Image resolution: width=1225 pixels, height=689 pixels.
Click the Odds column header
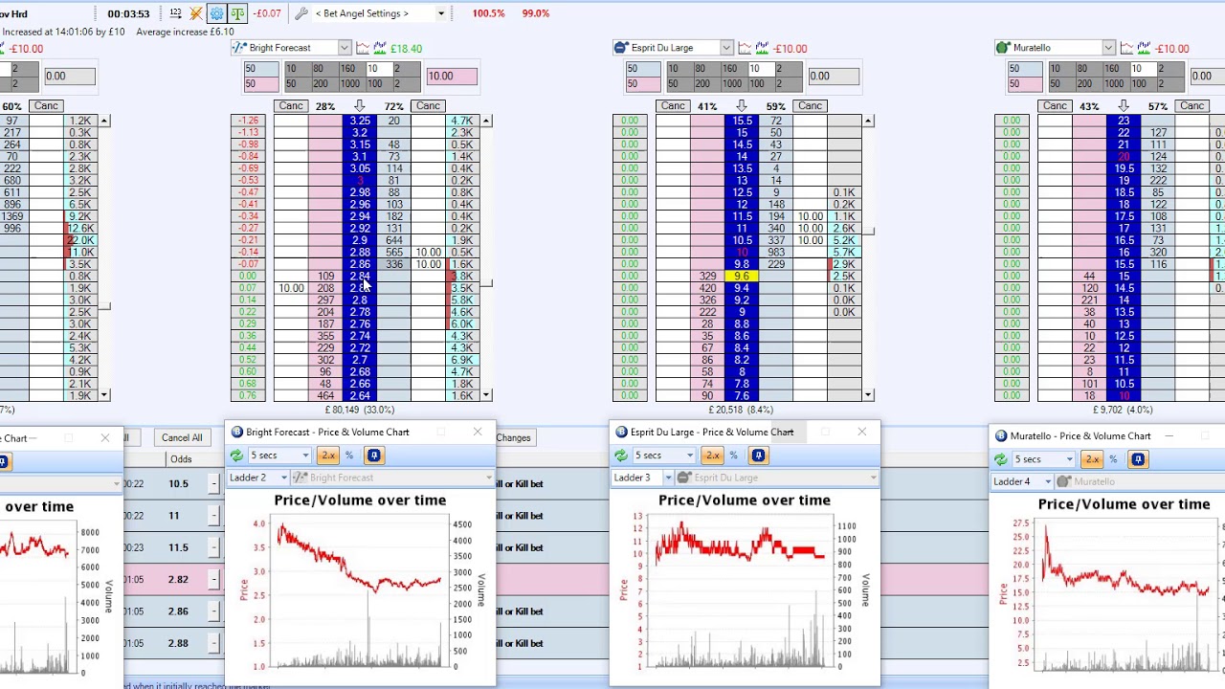[x=181, y=459]
